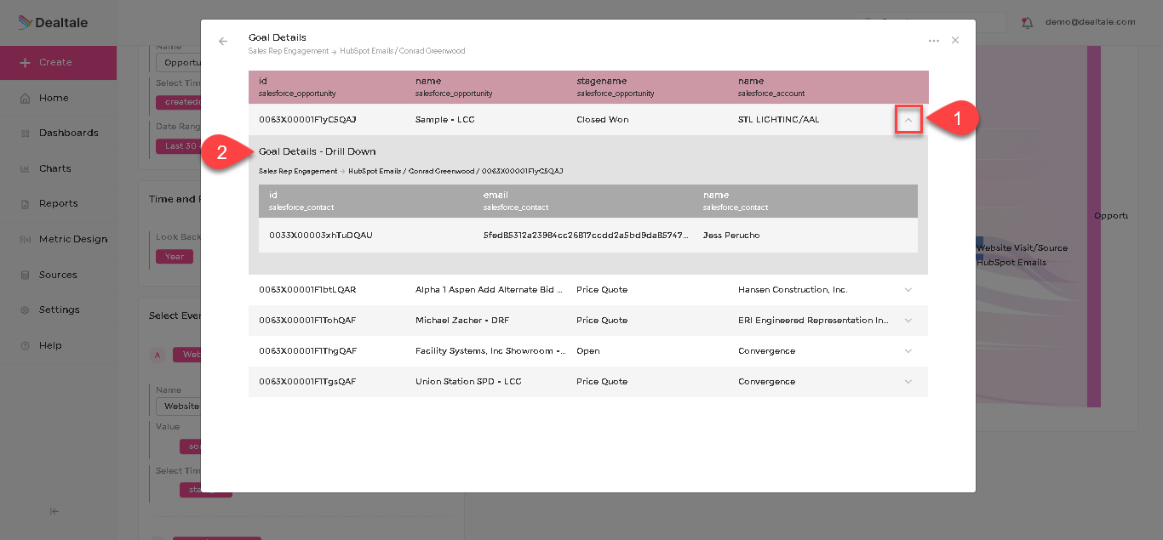Click the Closed Won stage cell
This screenshot has width=1163, height=540.
pos(602,120)
